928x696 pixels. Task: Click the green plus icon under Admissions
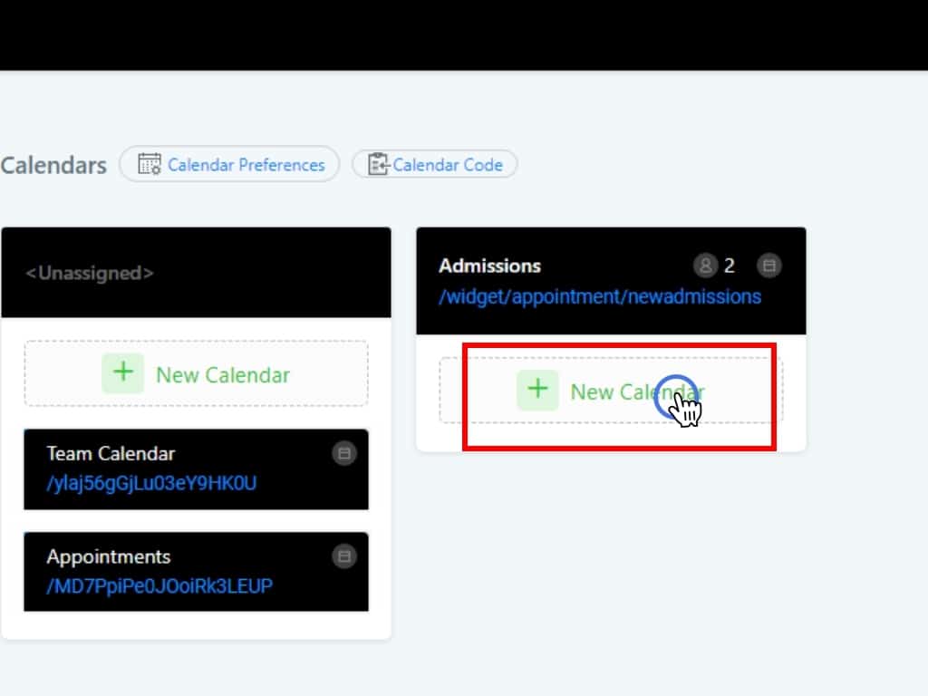tap(537, 390)
